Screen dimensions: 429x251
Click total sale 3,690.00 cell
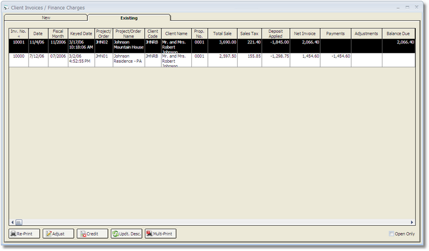[222, 46]
